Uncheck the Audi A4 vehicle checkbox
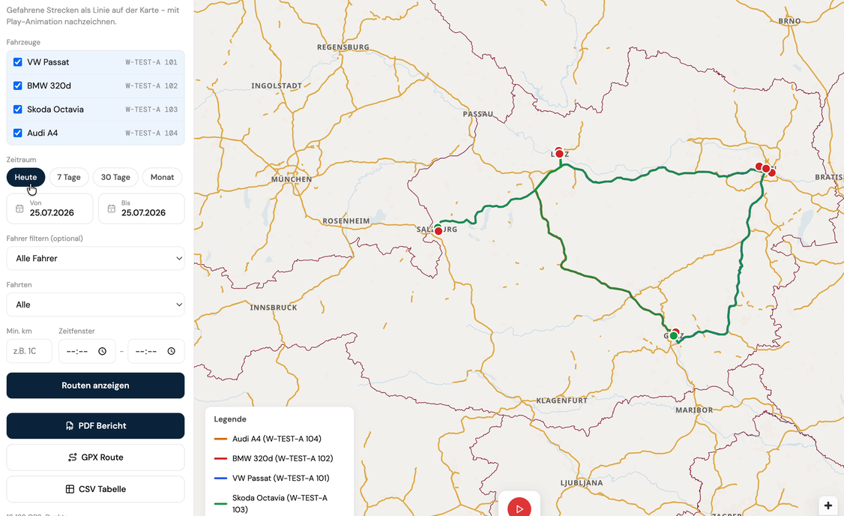 (x=18, y=133)
